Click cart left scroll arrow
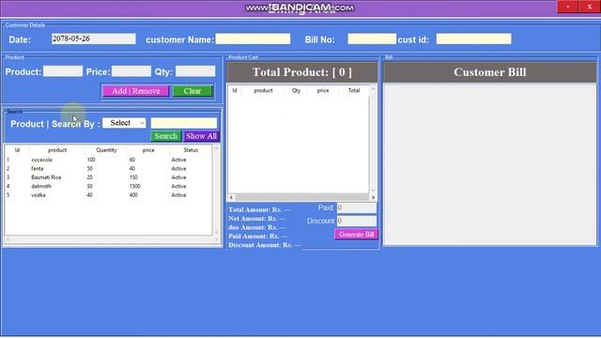 tap(231, 197)
